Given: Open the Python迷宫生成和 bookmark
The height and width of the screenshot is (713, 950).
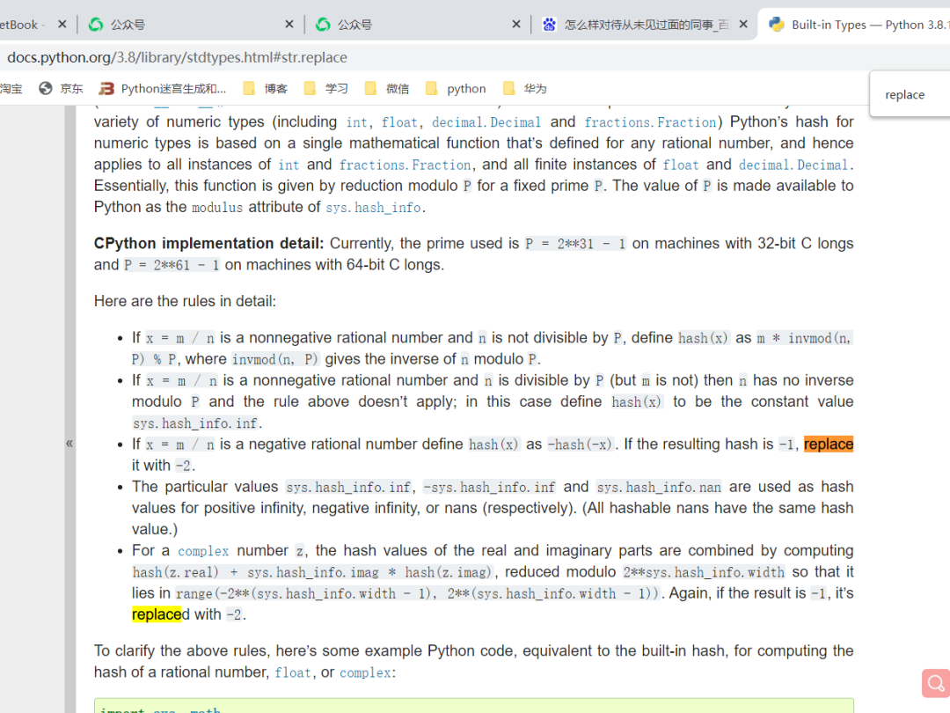Looking at the screenshot, I should (x=163, y=89).
